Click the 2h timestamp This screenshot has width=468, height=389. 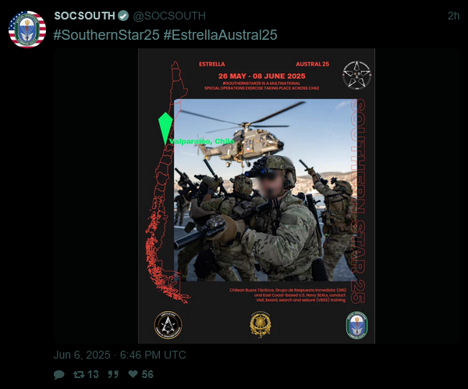click(x=453, y=16)
